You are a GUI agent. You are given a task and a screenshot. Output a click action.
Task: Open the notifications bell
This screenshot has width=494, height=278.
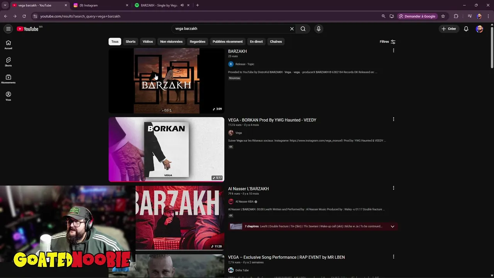[x=466, y=29]
